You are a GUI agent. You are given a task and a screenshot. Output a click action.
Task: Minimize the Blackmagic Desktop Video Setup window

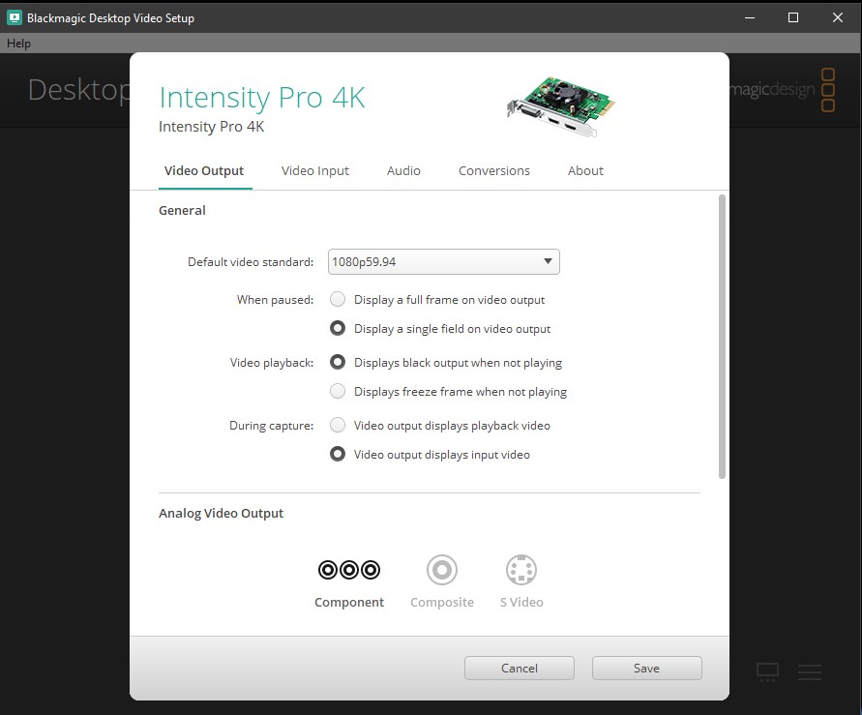point(750,17)
